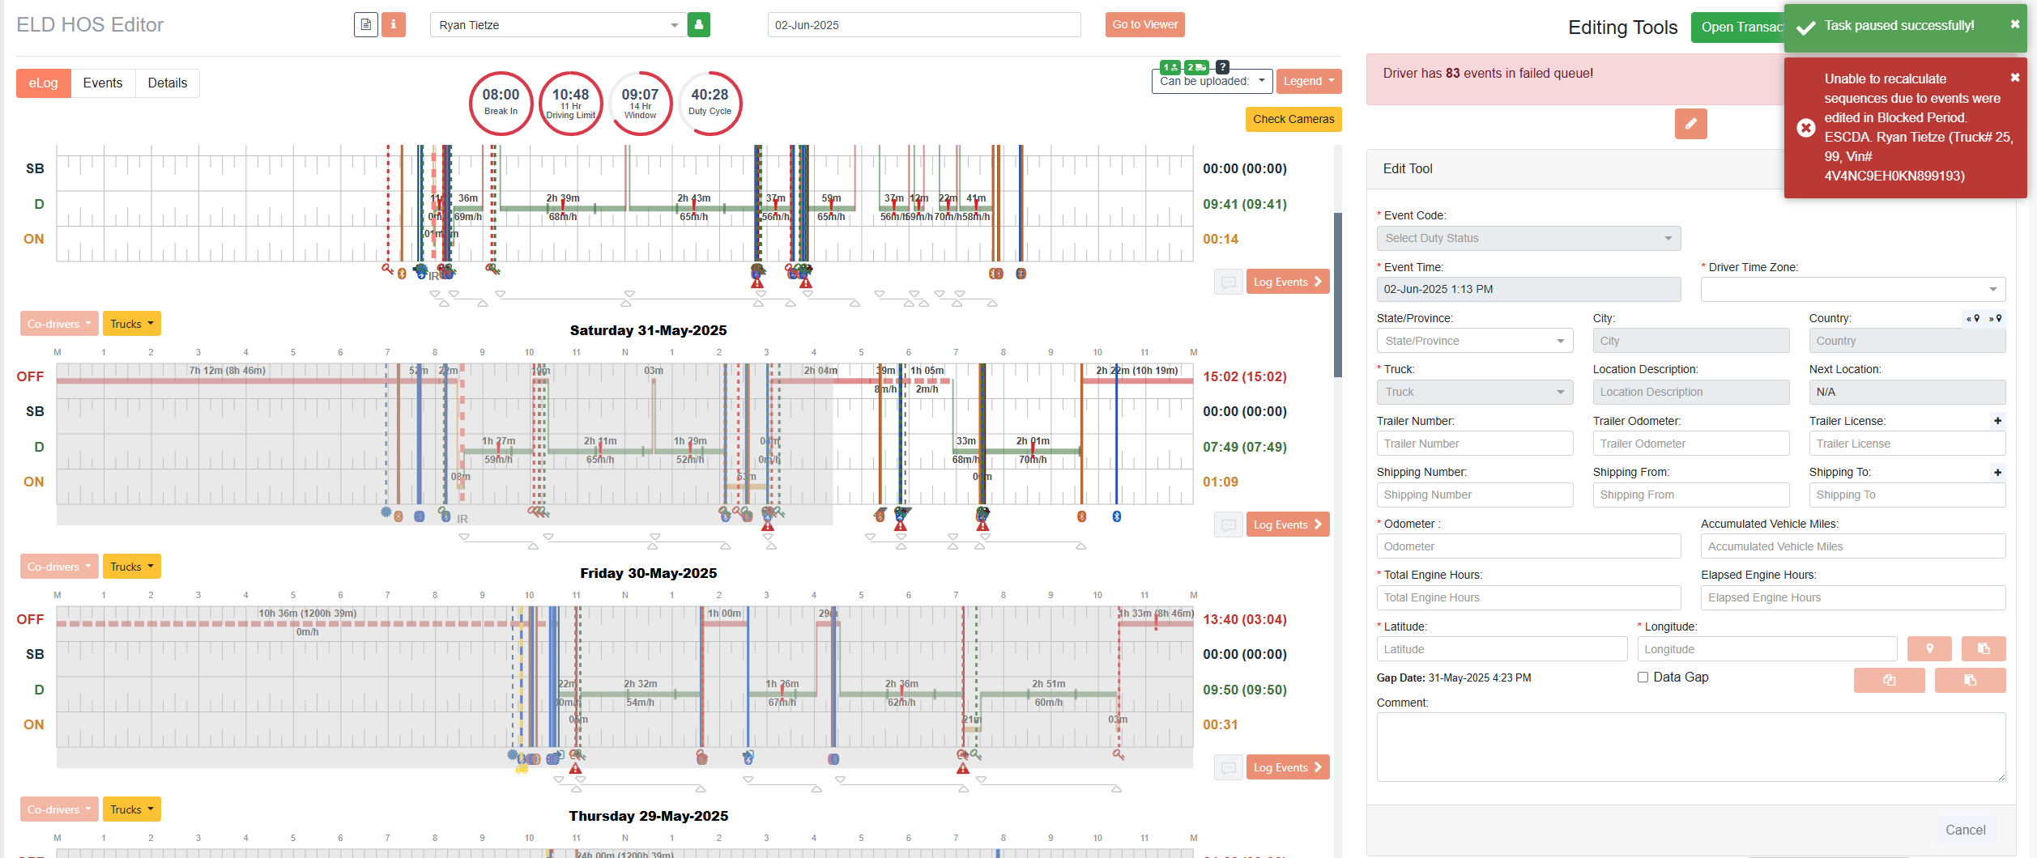Open the Truck dropdown in Edit Tool
This screenshot has width=2037, height=858.
(1475, 392)
